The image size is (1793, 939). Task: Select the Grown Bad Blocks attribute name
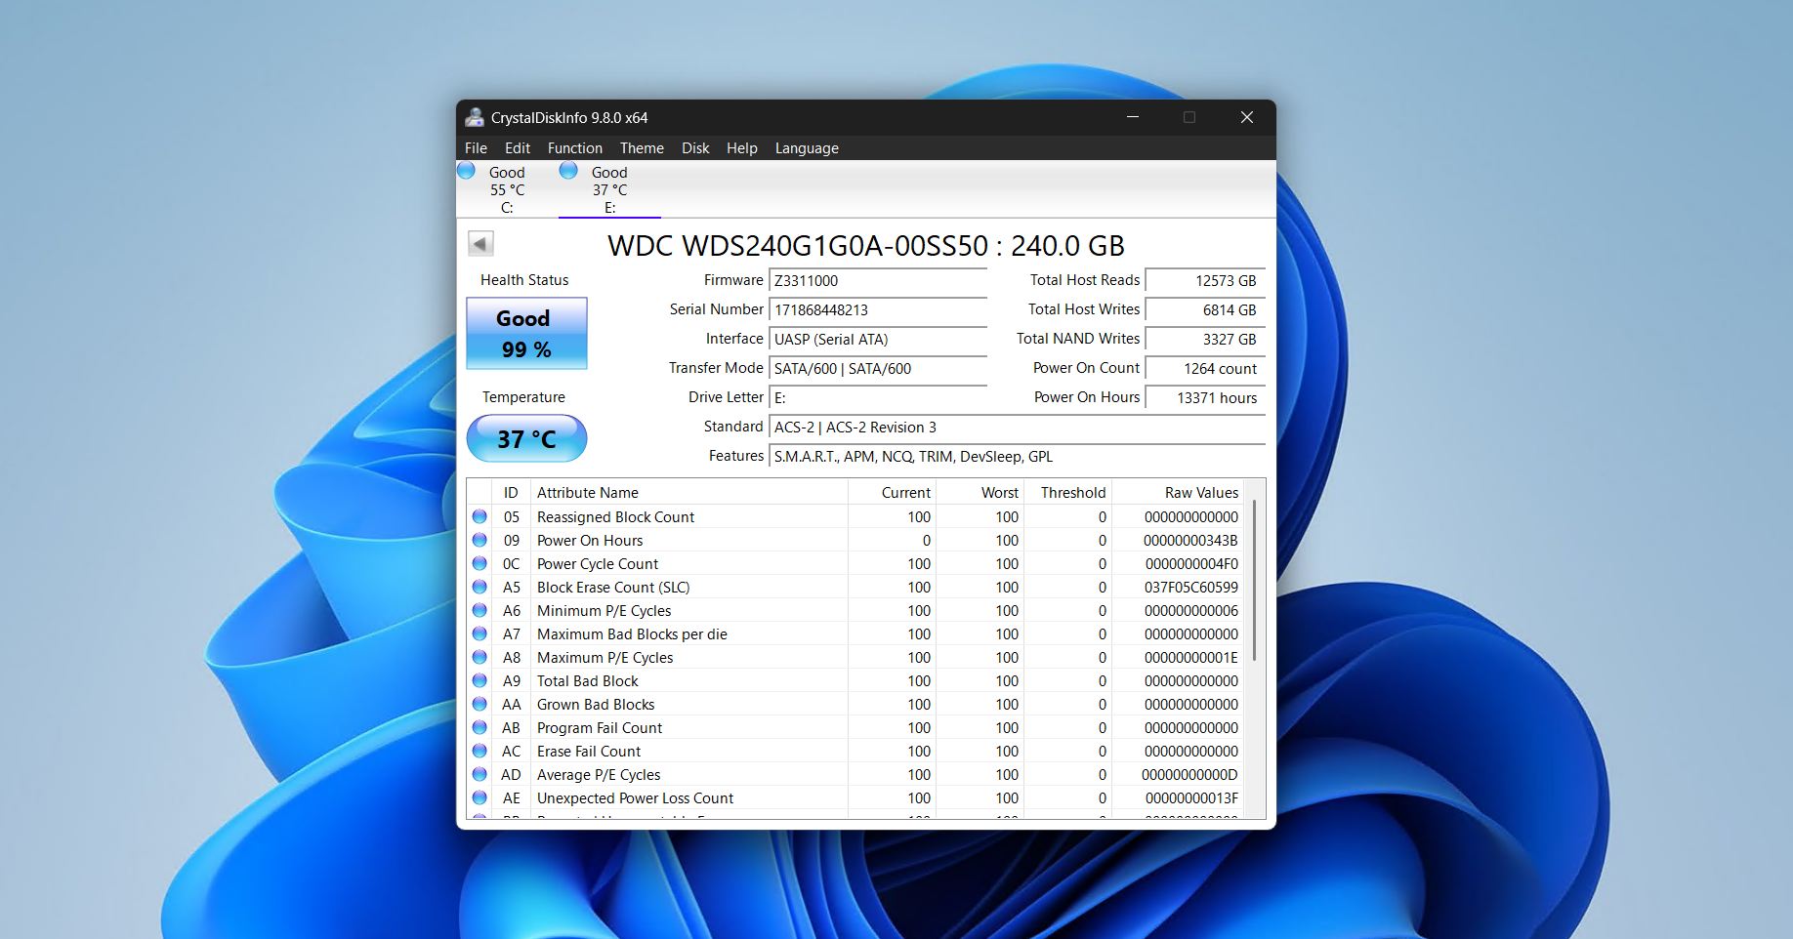click(x=596, y=704)
